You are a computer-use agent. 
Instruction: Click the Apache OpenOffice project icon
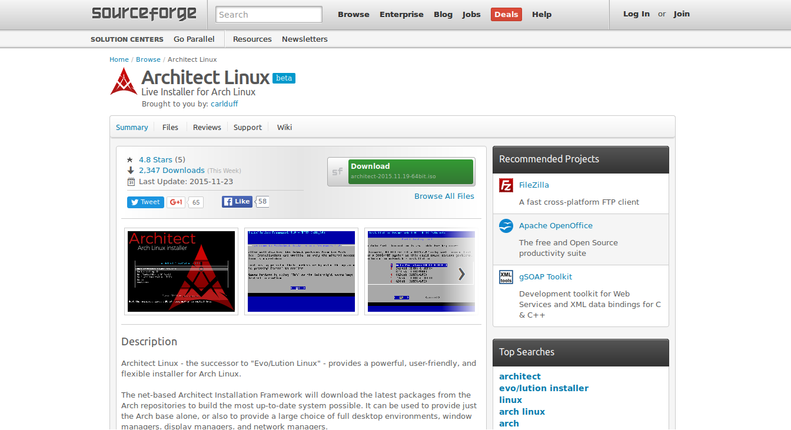[x=506, y=226]
